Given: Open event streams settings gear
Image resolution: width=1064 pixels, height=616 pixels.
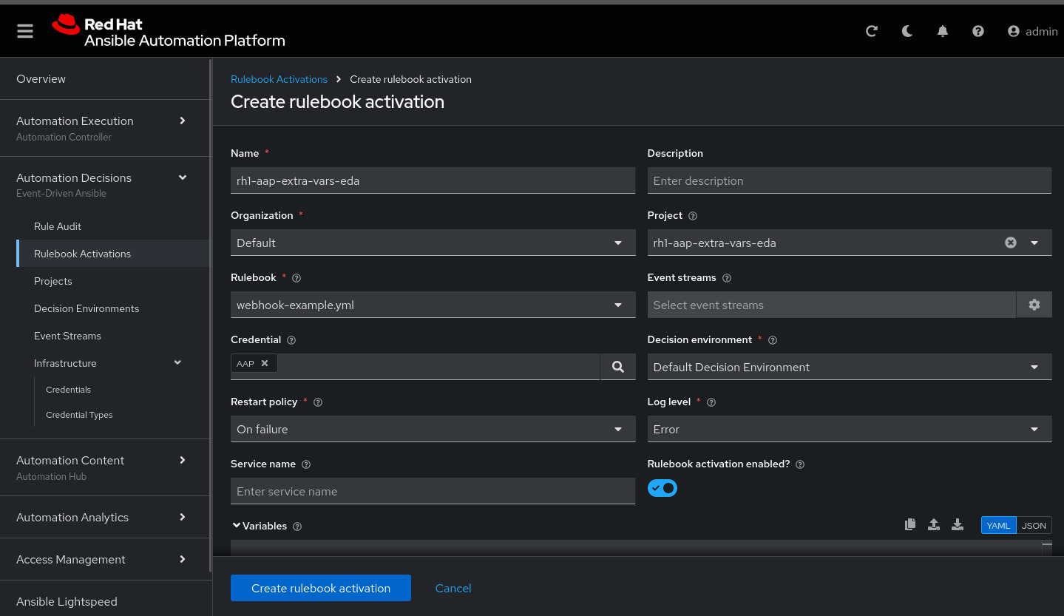Looking at the screenshot, I should pos(1034,305).
